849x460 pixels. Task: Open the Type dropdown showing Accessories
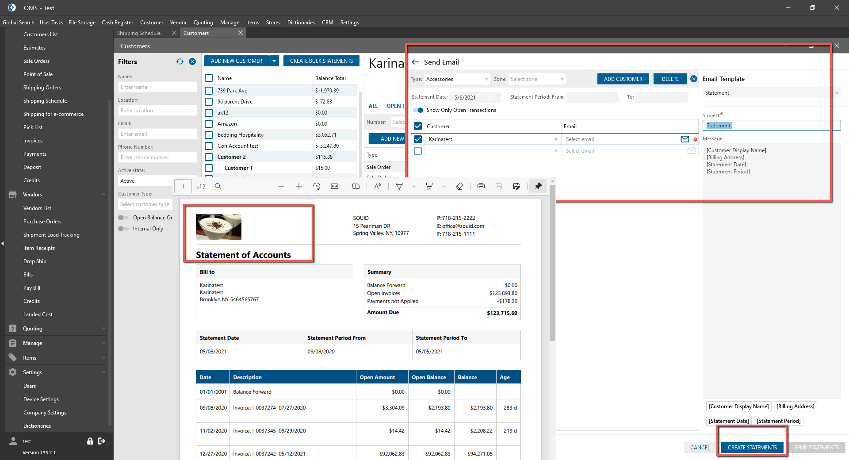click(x=456, y=79)
